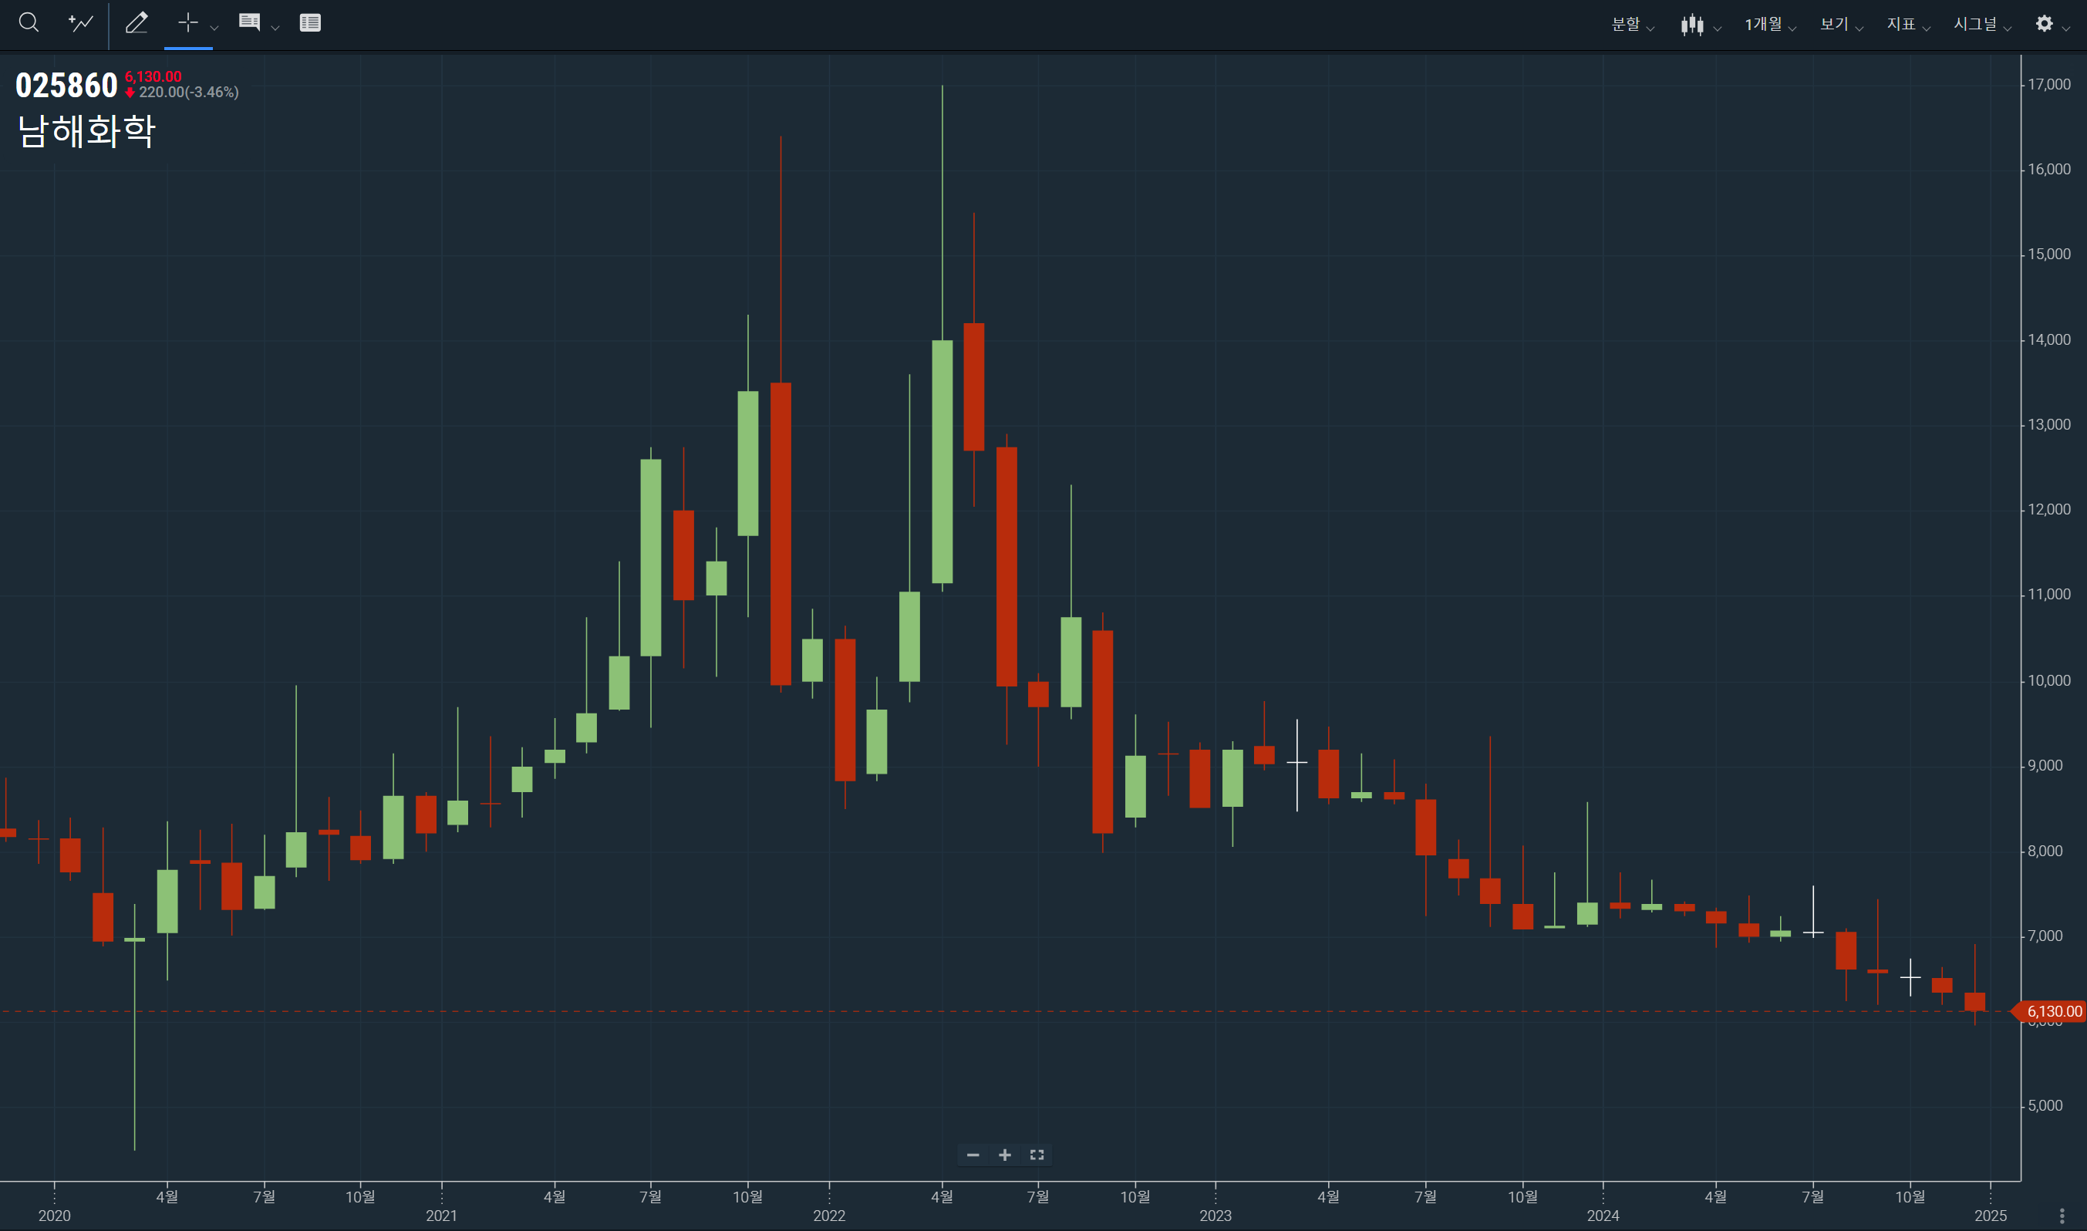Open the symbol search magnifier
The height and width of the screenshot is (1231, 2087).
(29, 22)
